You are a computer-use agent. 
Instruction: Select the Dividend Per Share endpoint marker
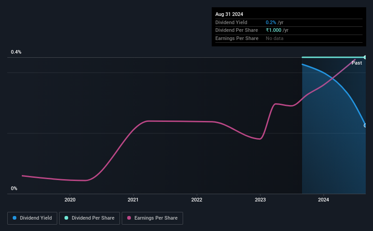click(x=365, y=57)
